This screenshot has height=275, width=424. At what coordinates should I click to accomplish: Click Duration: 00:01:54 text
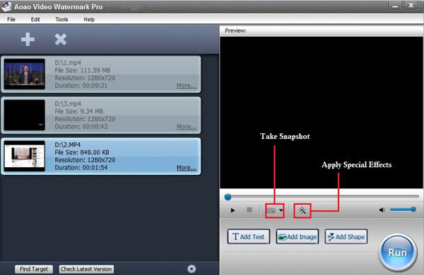81,168
